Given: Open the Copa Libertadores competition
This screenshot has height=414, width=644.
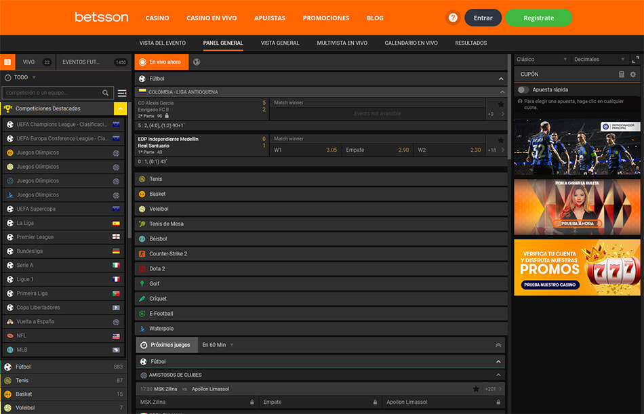Looking at the screenshot, I should 63,307.
